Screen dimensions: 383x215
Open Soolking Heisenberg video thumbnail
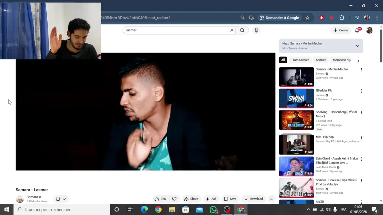pyautogui.click(x=297, y=120)
